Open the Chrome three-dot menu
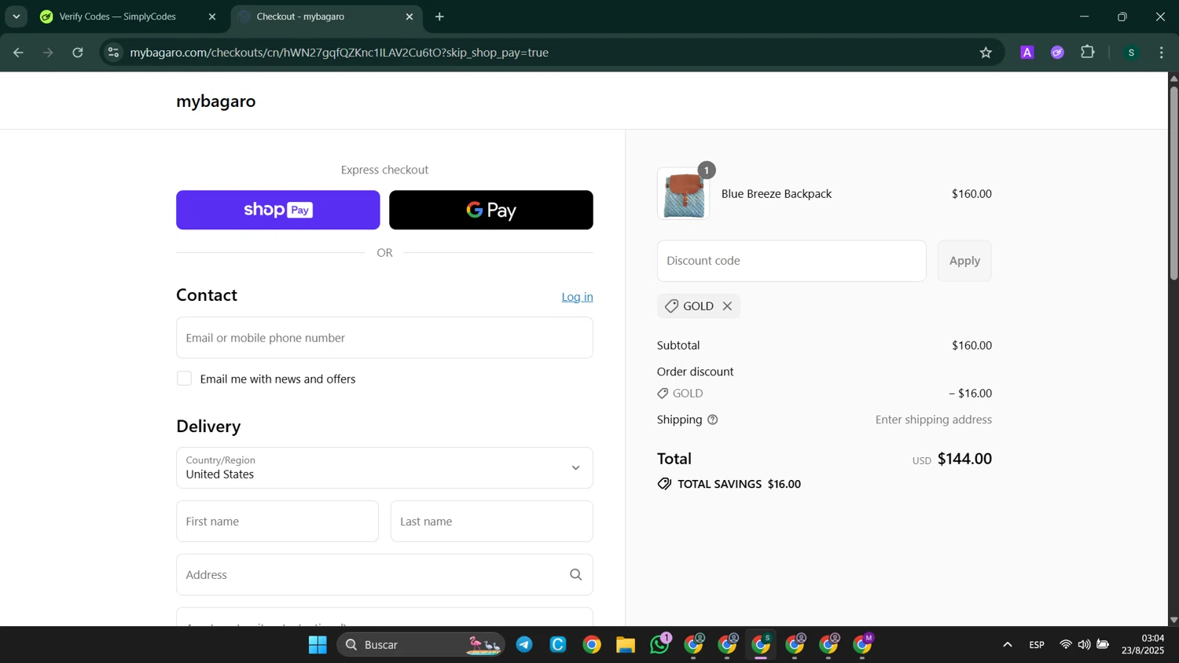1179x663 pixels. (x=1162, y=53)
